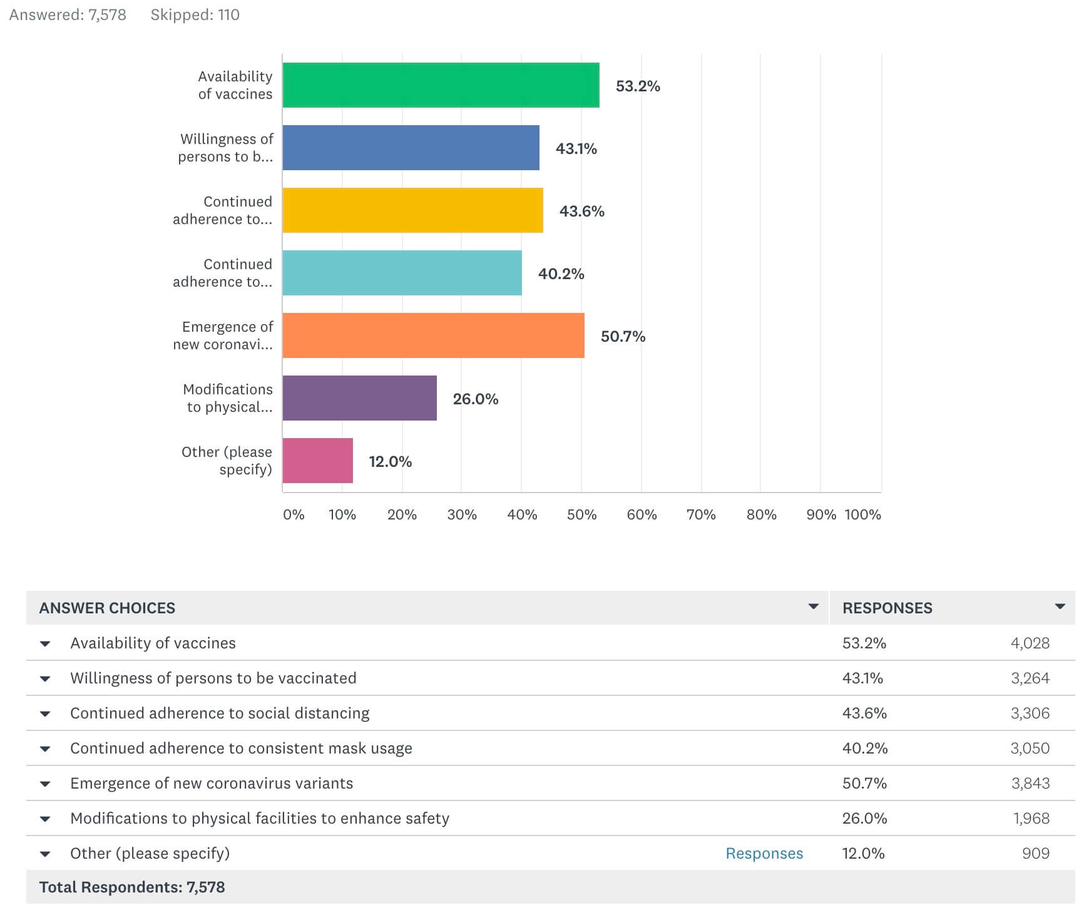The width and height of the screenshot is (1089, 915).
Task: Click the 3,050 response count cell
Action: [1030, 749]
